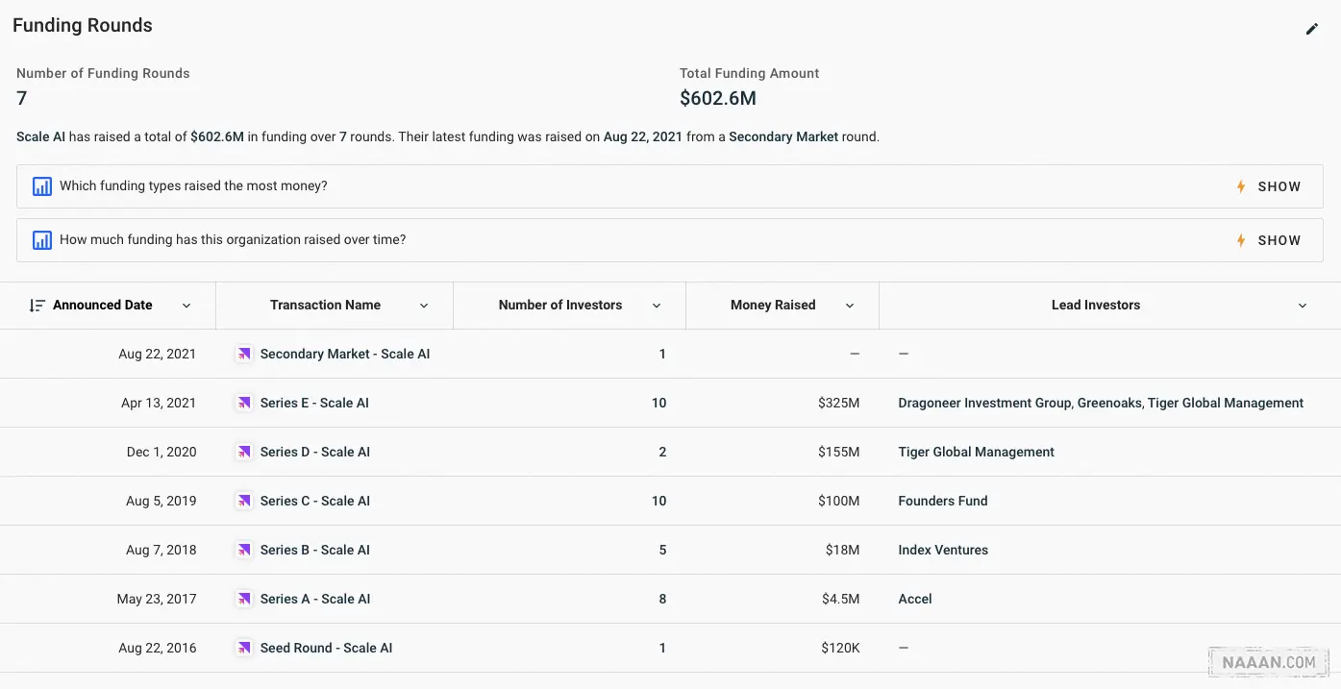Click the Scale AI logo in Secondary Market row
The image size is (1341, 689).
tap(244, 355)
